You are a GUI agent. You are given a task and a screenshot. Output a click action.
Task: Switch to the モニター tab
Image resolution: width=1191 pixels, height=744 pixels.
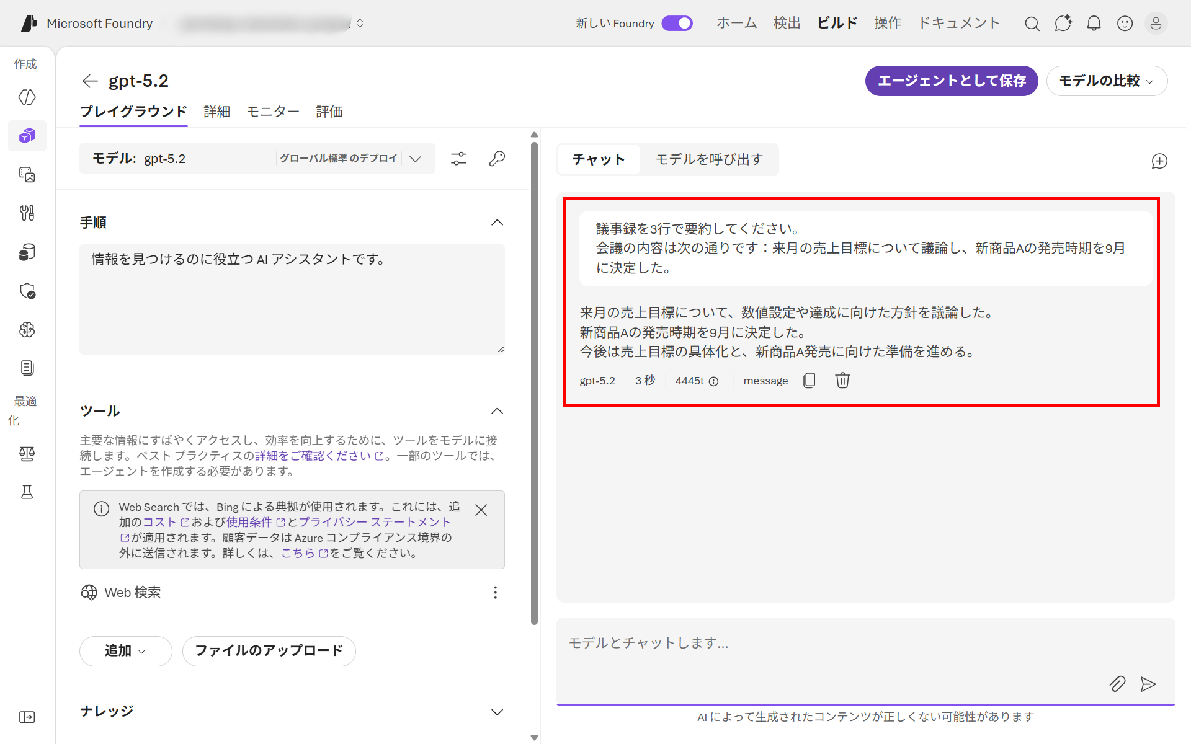pyautogui.click(x=273, y=112)
